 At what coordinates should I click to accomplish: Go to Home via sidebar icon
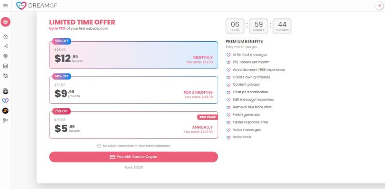(x=5, y=37)
